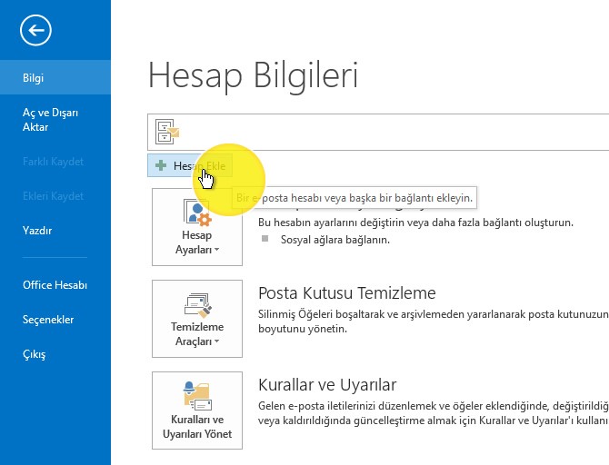
Task: Open the Hesap Ayarları dropdown button
Action: click(197, 227)
